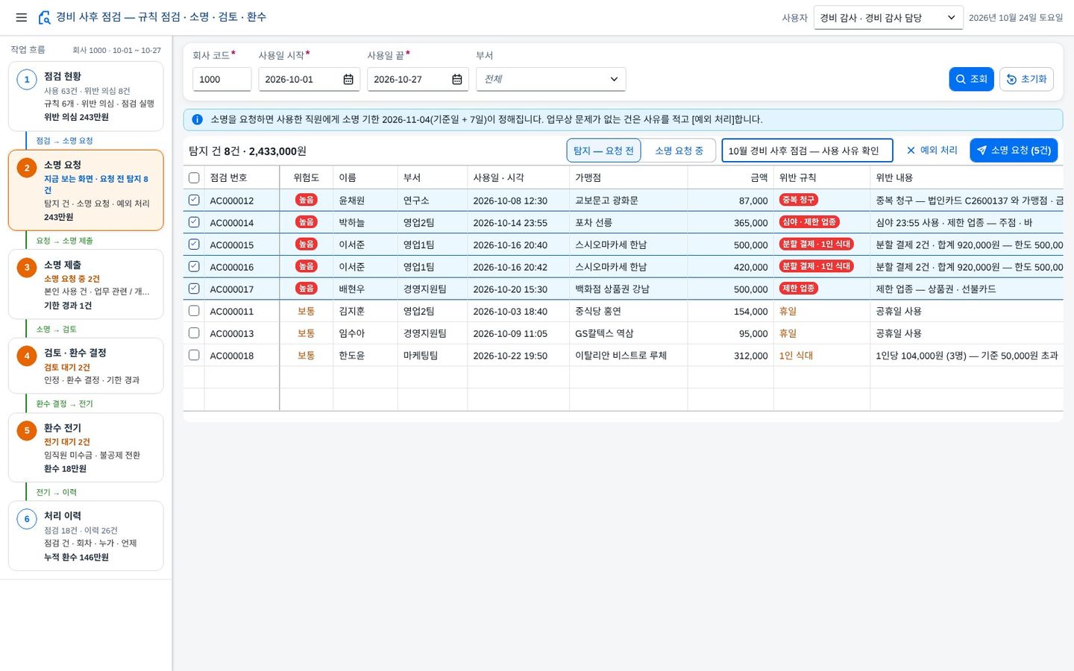The height and width of the screenshot is (671, 1074).
Task: Click the 조회 search button
Action: tap(971, 79)
